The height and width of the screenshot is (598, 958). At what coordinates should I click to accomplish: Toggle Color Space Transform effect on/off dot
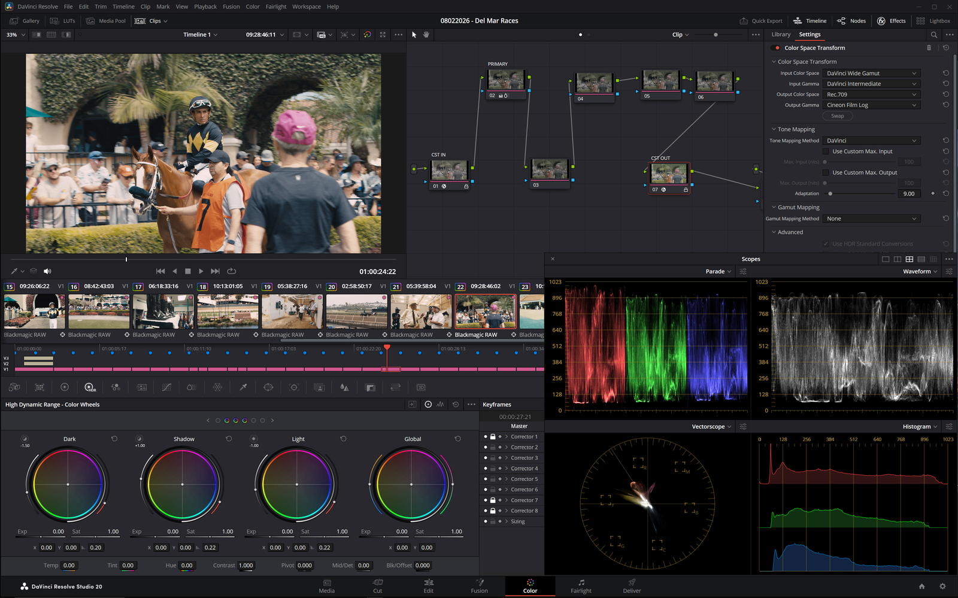click(777, 48)
